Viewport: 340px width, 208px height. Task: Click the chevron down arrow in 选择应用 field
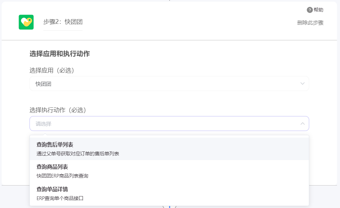[302, 84]
